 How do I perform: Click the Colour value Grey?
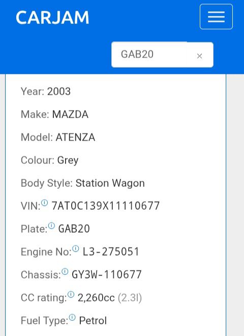(68, 160)
